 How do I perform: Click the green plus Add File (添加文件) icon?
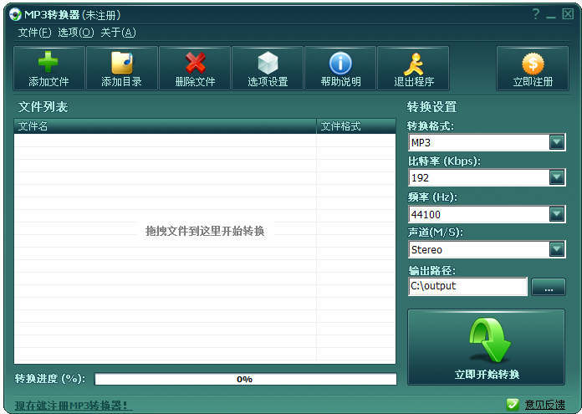click(x=48, y=64)
